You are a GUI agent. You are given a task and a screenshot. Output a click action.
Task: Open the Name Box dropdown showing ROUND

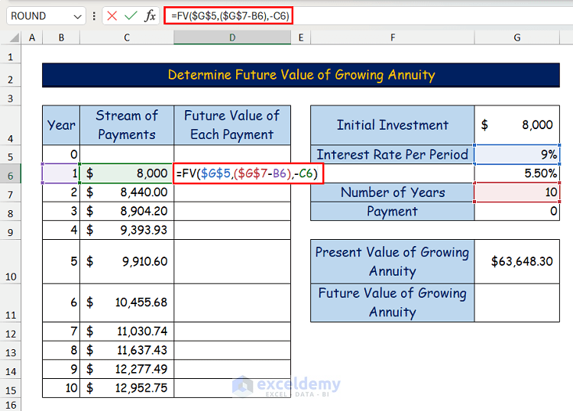coord(77,17)
